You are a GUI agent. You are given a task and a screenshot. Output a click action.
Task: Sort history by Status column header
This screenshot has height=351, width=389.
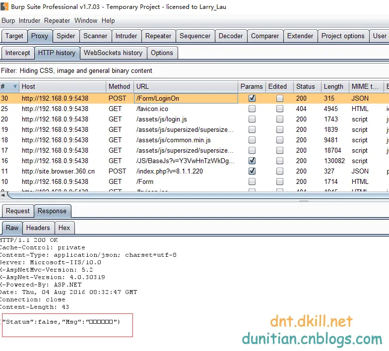(x=305, y=86)
